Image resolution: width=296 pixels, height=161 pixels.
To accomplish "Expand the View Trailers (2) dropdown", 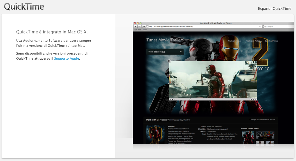I will [165, 52].
